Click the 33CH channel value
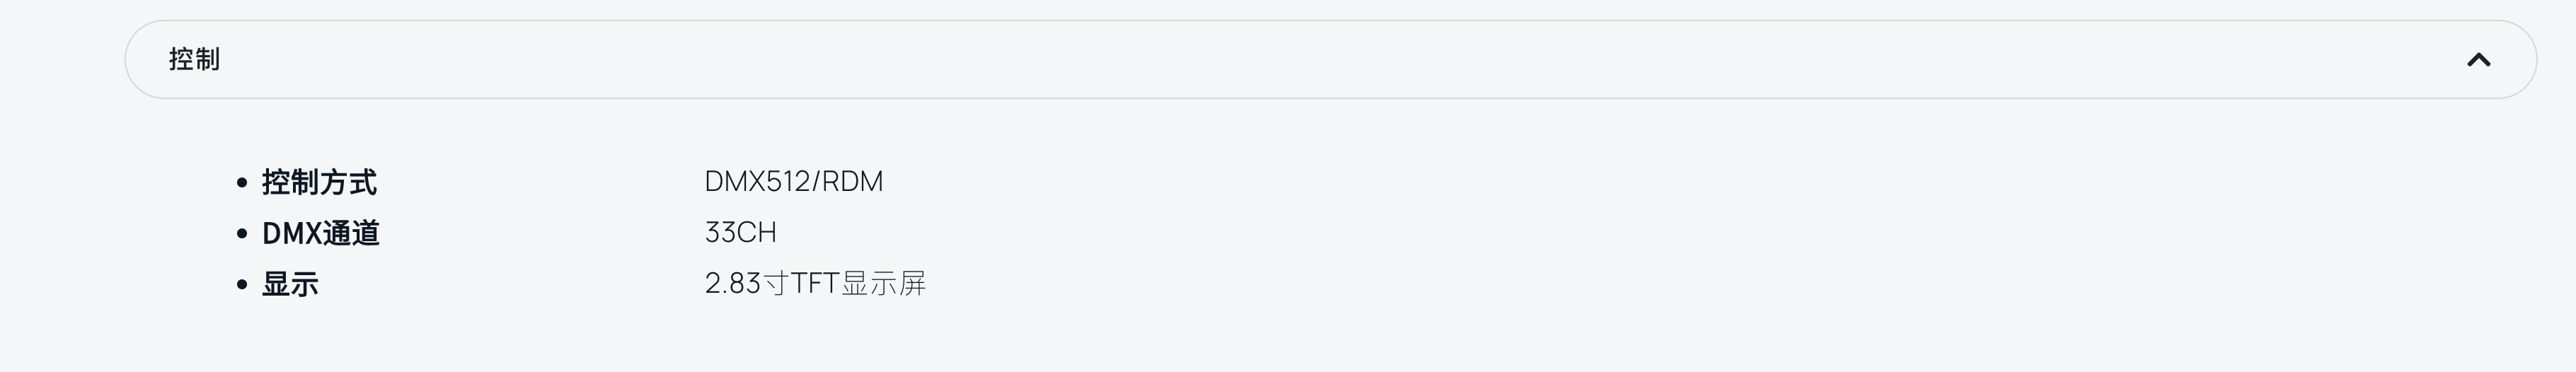Screen dimensions: 2576x372 click(740, 233)
